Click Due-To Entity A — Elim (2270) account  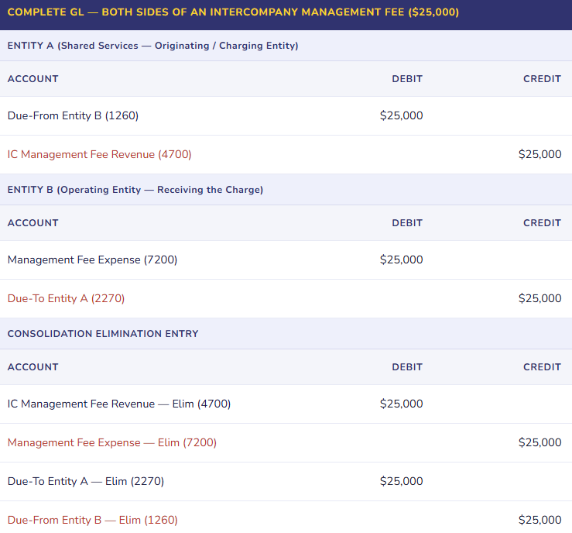click(86, 481)
